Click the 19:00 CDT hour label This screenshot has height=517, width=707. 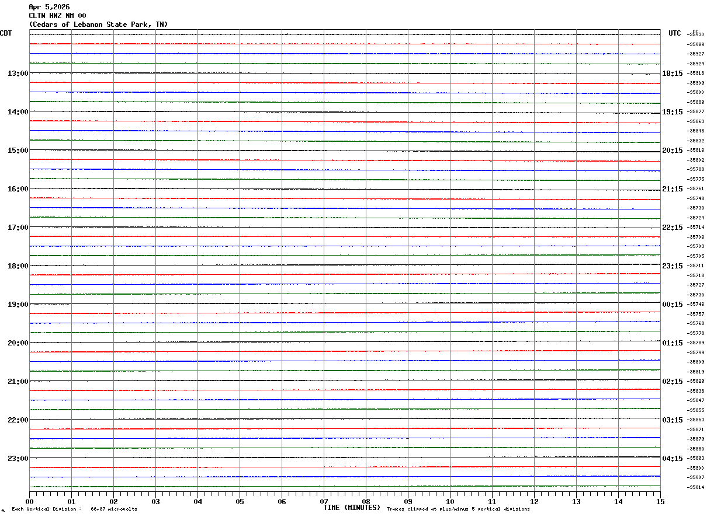[x=18, y=305]
